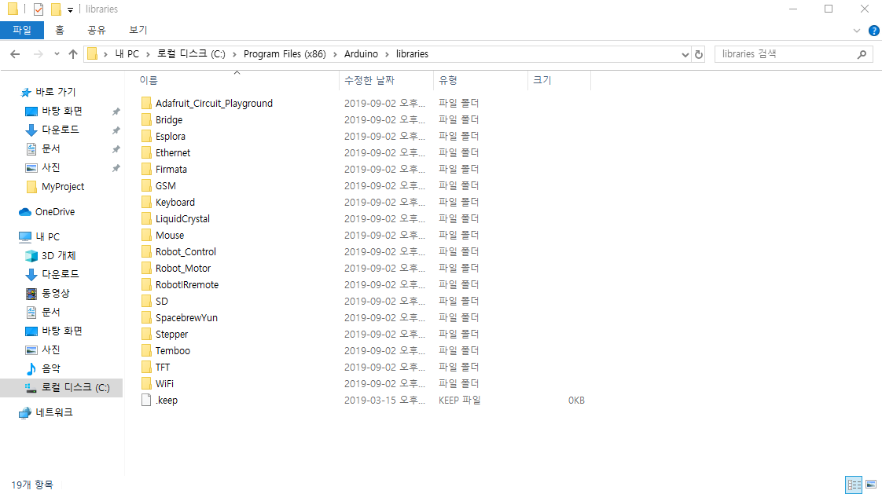882x494 pixels.
Task: Select the Temboo folder name
Action: click(173, 351)
